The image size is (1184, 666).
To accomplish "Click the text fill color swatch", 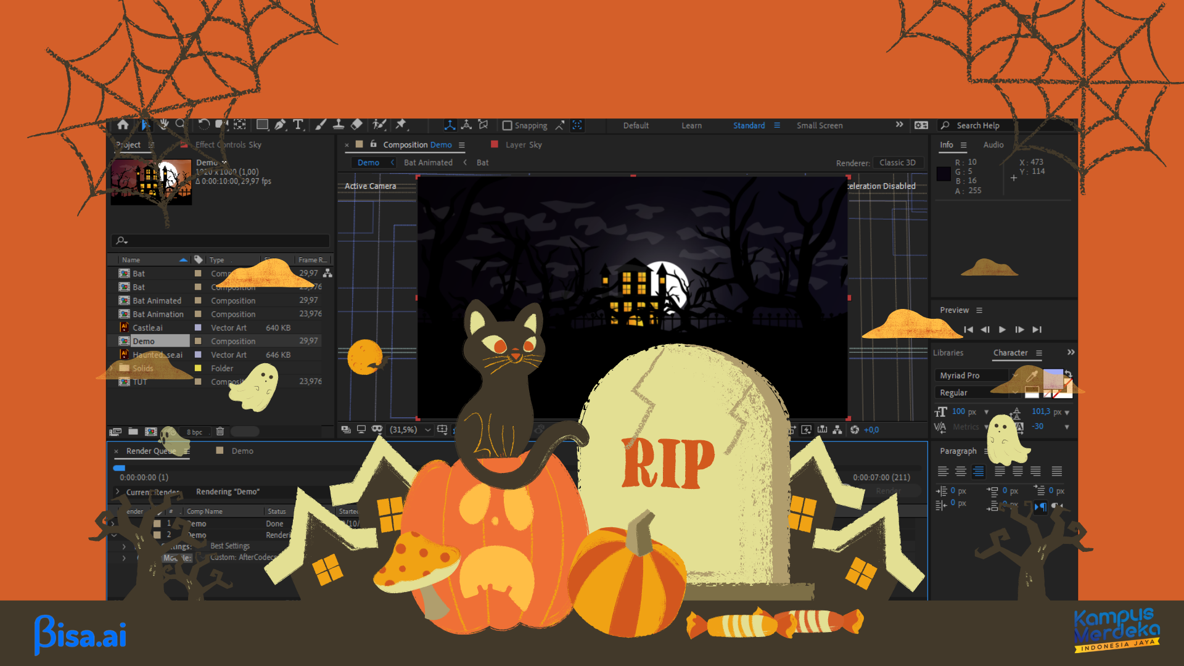I will pyautogui.click(x=1053, y=378).
